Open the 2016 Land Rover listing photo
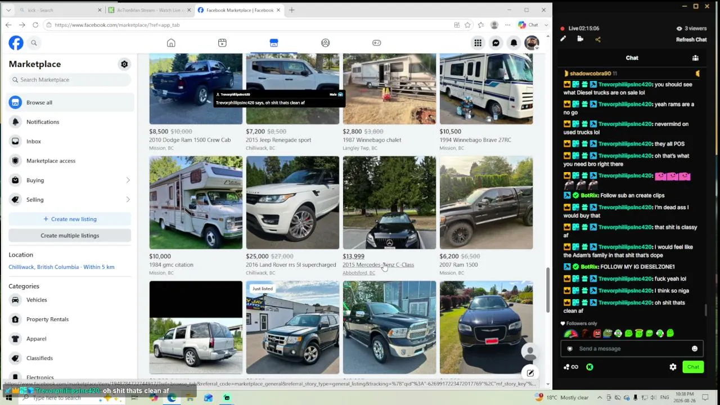The height and width of the screenshot is (405, 720). tap(292, 202)
